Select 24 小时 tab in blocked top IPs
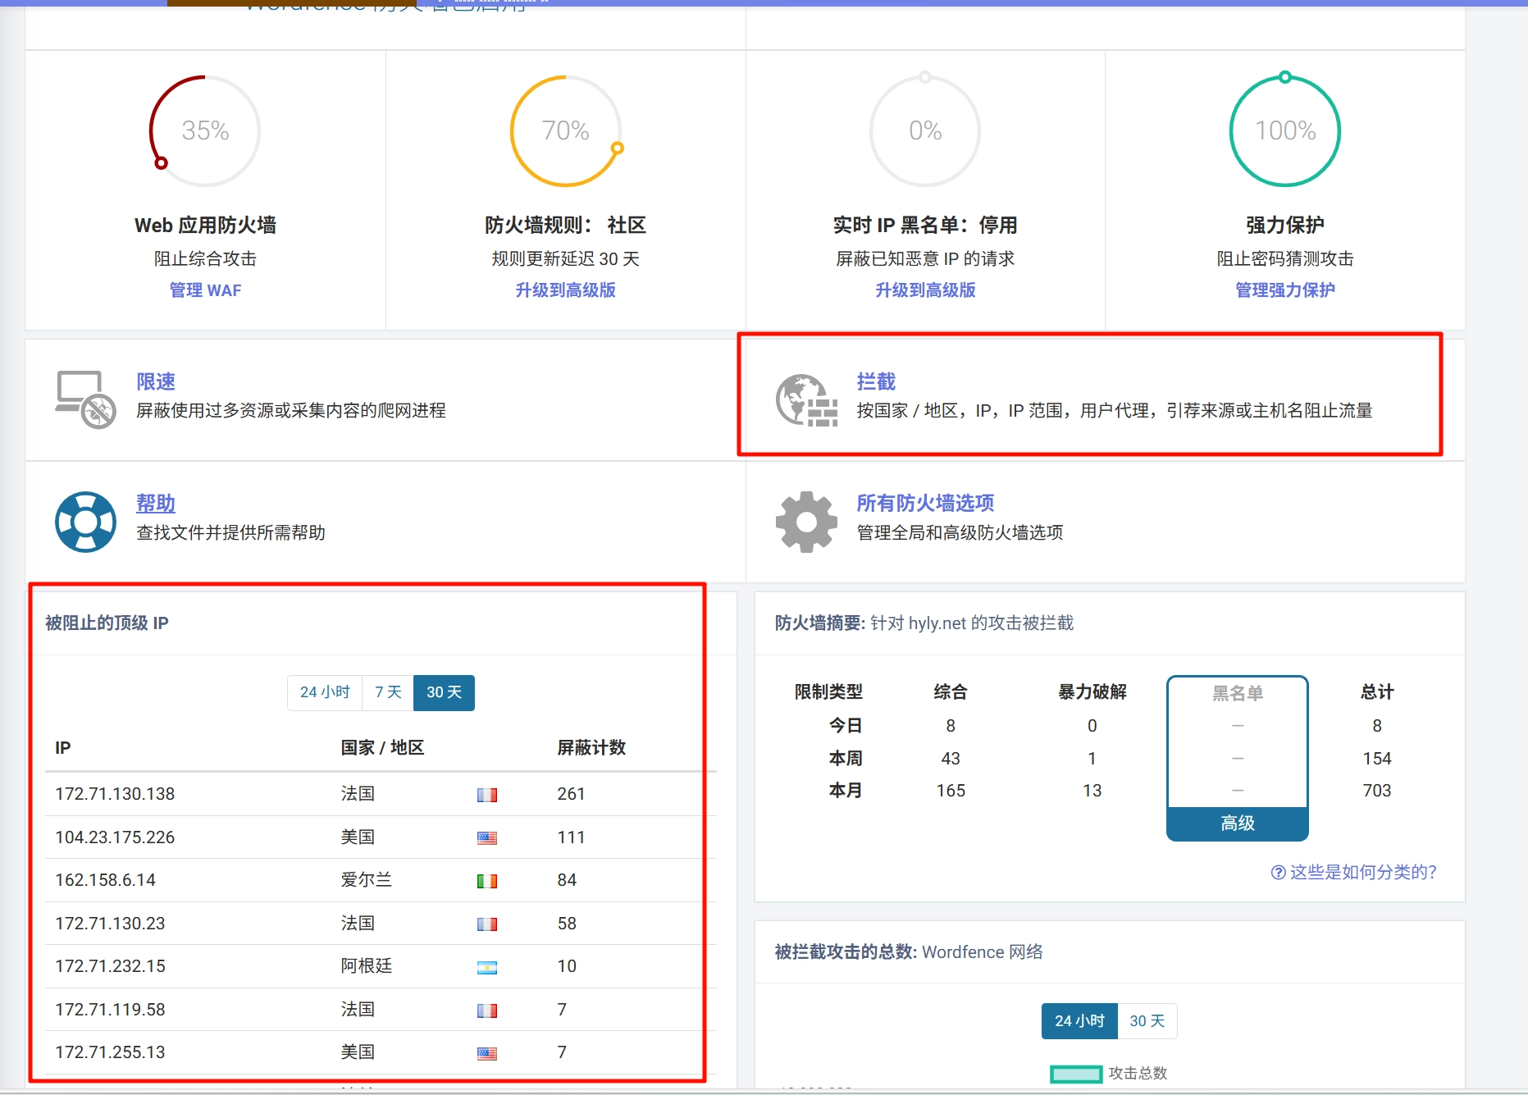Image resolution: width=1528 pixels, height=1095 pixels. click(x=325, y=692)
